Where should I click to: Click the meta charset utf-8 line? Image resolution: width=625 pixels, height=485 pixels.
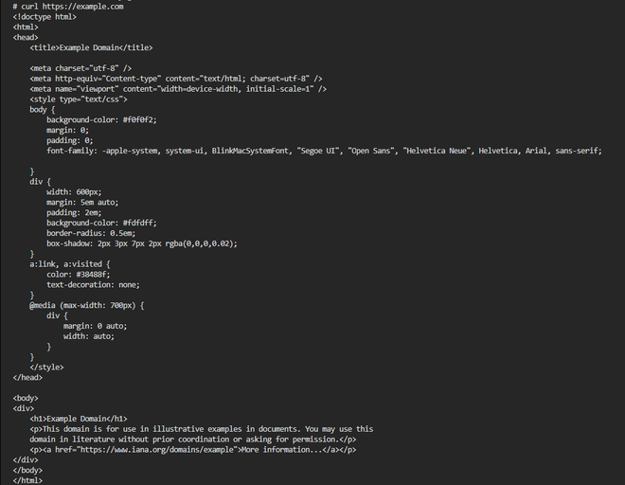(80, 67)
